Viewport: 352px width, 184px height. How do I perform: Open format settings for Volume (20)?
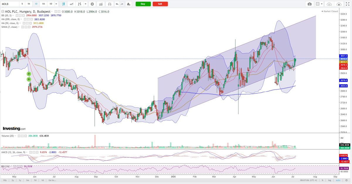tap(23, 136)
